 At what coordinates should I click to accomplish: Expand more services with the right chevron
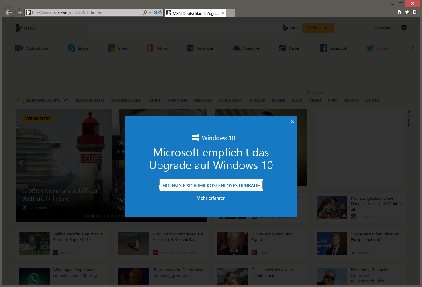(x=412, y=48)
